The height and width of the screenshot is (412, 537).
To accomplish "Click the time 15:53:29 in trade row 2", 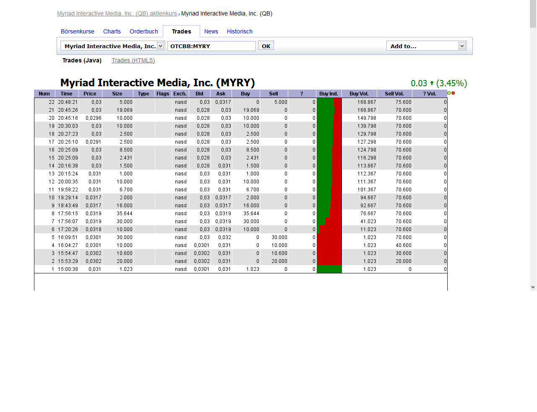I will click(68, 261).
